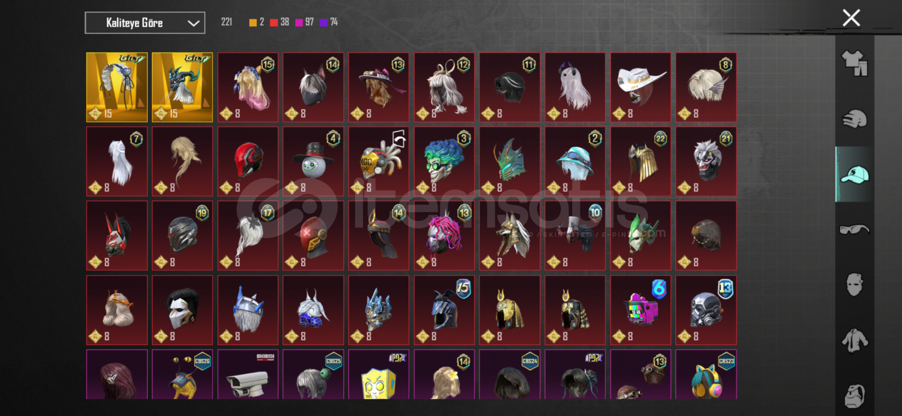Filter by the purple quality swatch
Viewport: 902px width, 416px height.
(x=324, y=22)
